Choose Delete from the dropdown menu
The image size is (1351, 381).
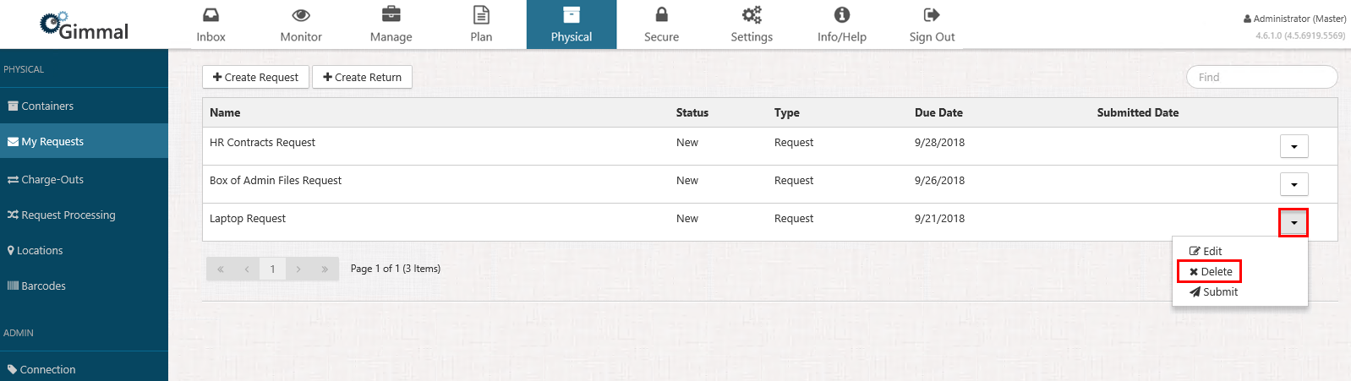pyautogui.click(x=1210, y=271)
